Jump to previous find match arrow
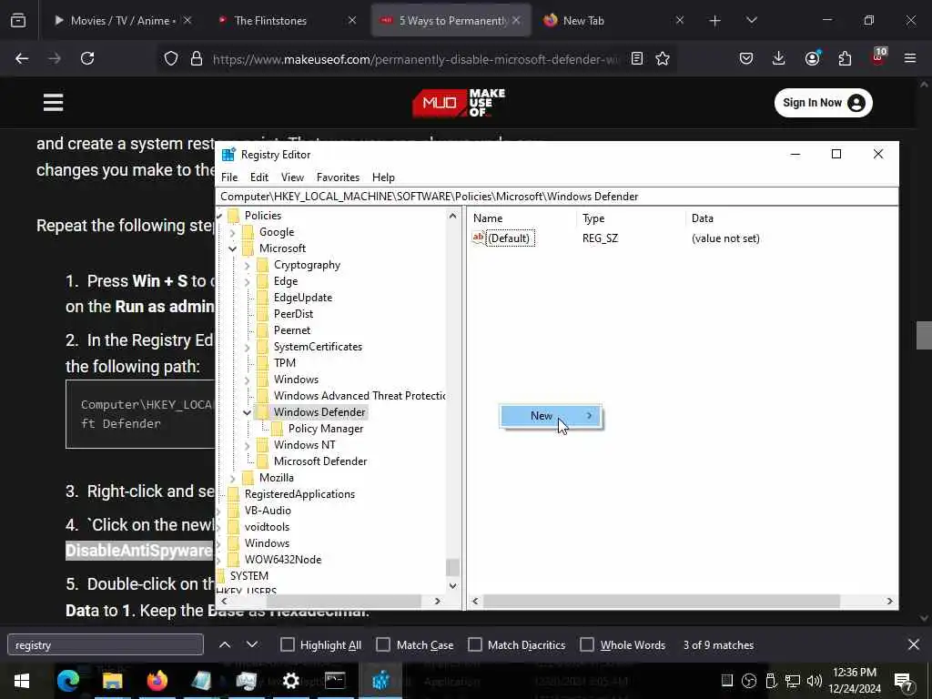The height and width of the screenshot is (699, 932). coord(225,645)
